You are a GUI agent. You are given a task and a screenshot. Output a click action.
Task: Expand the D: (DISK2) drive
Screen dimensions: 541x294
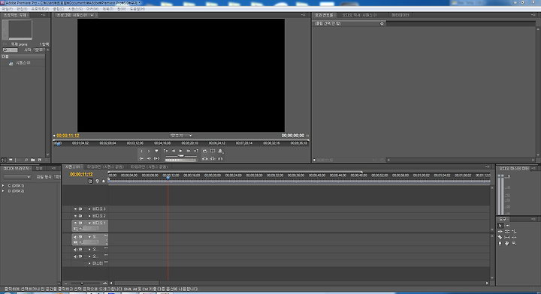pos(3,191)
